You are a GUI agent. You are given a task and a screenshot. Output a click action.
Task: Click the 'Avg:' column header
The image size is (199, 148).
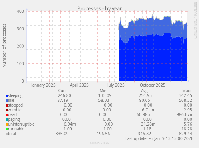145,91
